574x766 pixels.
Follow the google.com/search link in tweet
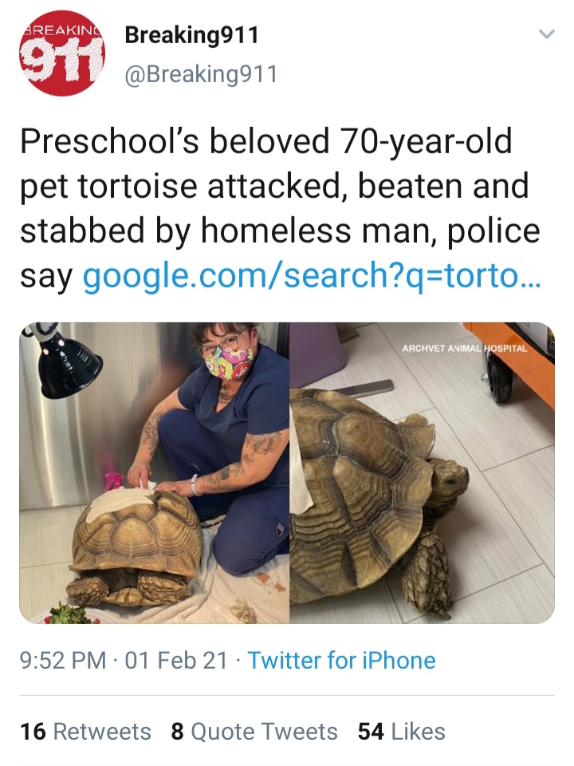312,275
